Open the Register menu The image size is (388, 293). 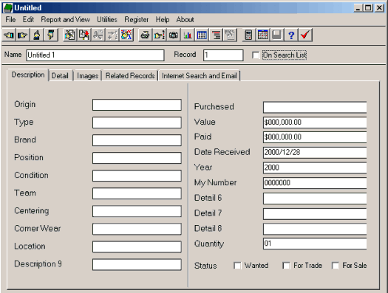point(136,19)
